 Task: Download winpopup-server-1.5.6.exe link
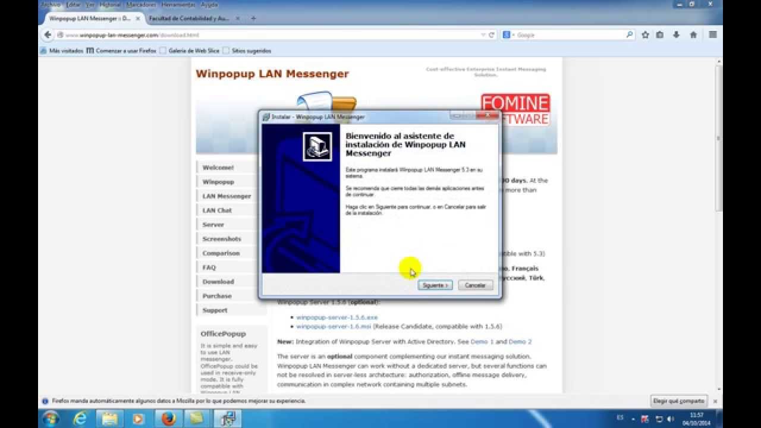pyautogui.click(x=337, y=317)
